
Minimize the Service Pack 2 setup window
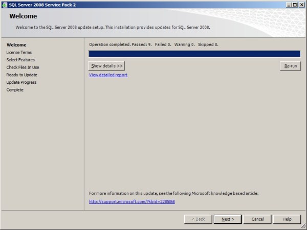coord(288,4)
